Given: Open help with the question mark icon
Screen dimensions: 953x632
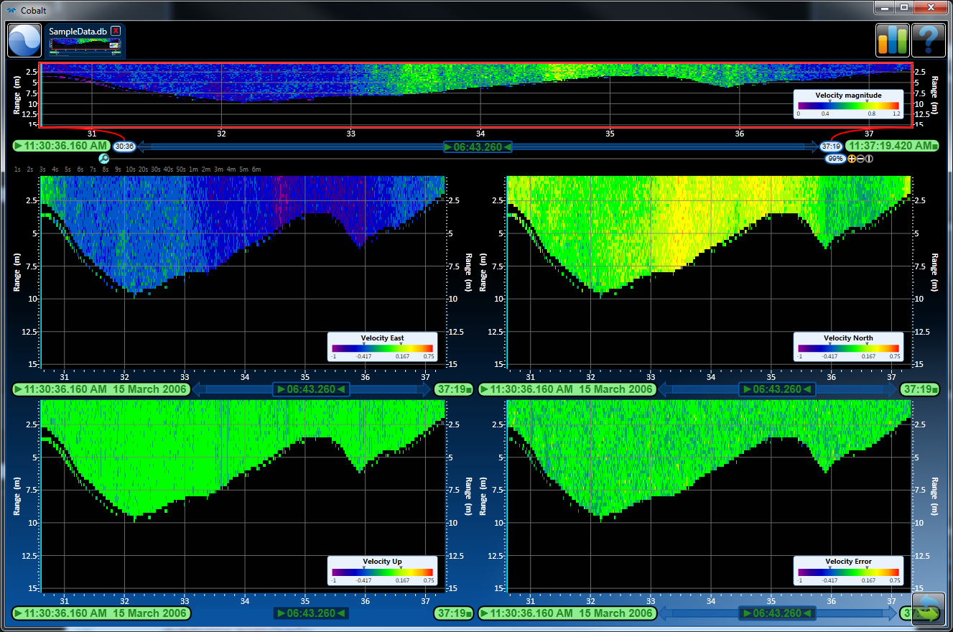Looking at the screenshot, I should (x=928, y=40).
